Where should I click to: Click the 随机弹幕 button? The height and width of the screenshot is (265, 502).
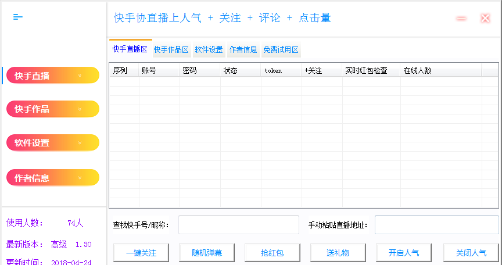point(206,253)
